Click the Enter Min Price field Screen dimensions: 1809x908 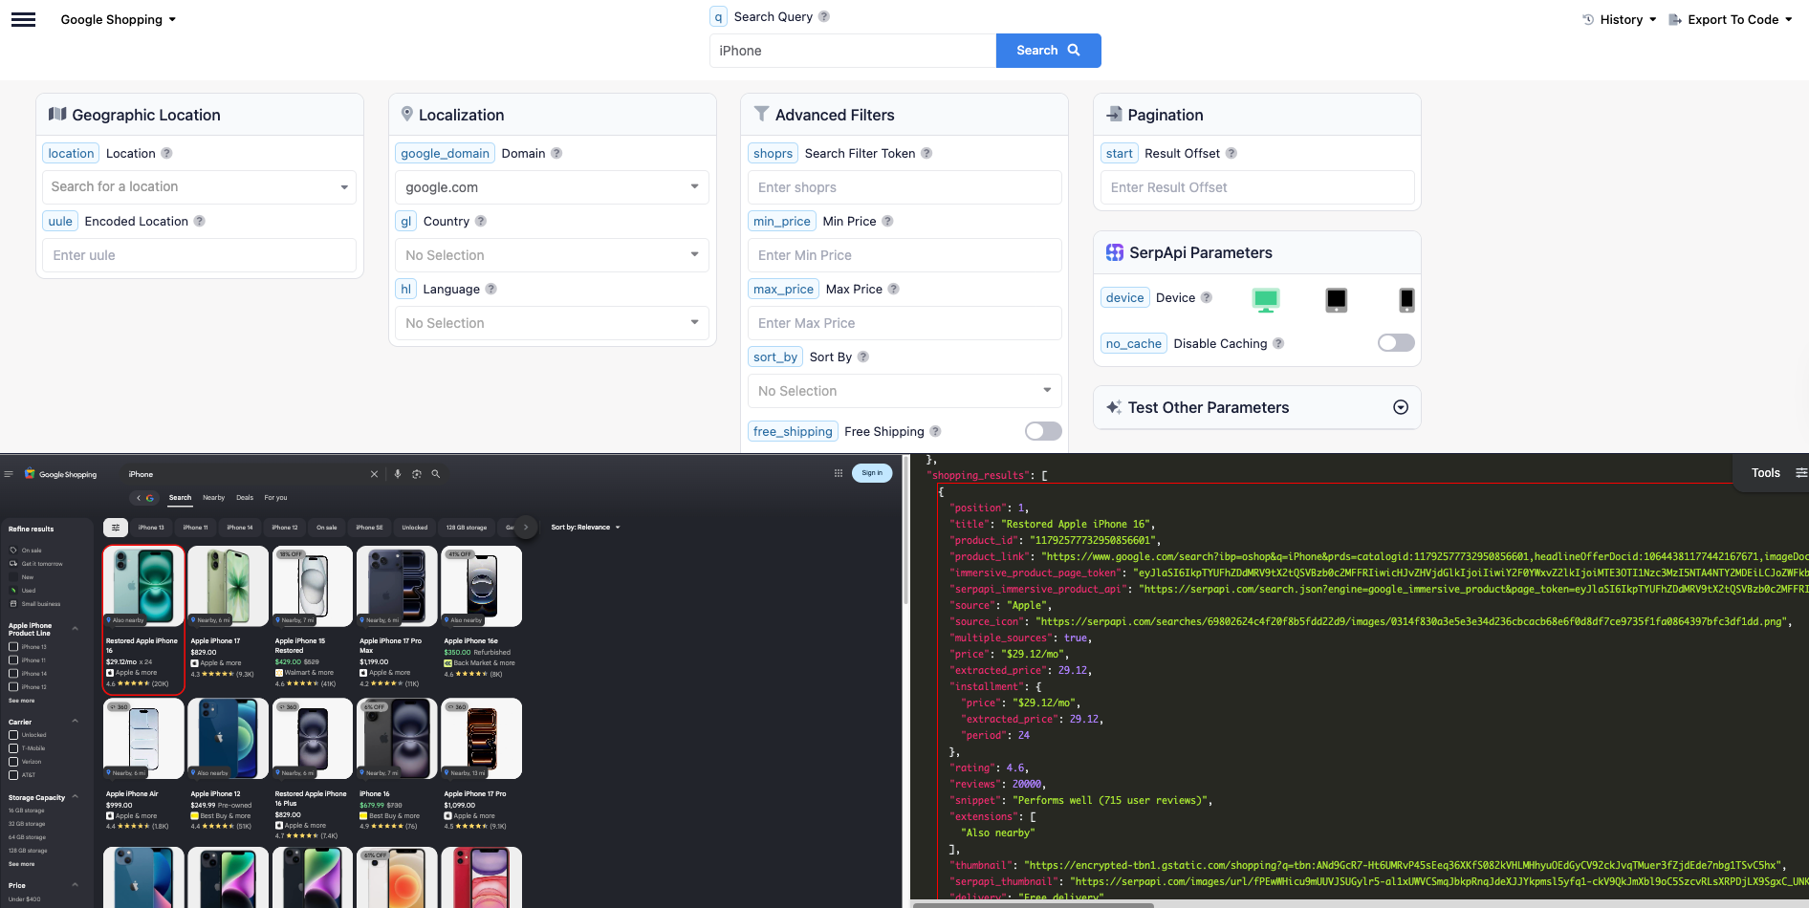904,255
